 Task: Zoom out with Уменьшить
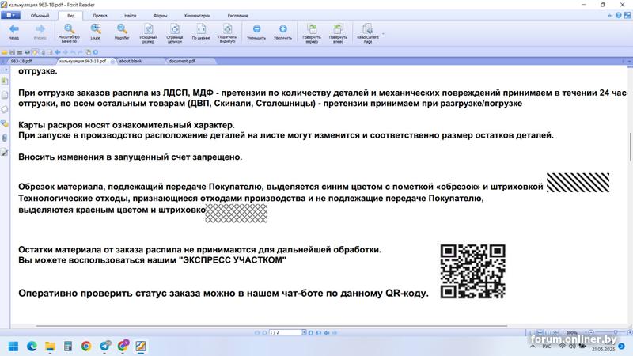click(256, 32)
